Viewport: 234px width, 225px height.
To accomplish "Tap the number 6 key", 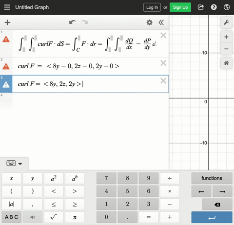I will pos(149,191).
